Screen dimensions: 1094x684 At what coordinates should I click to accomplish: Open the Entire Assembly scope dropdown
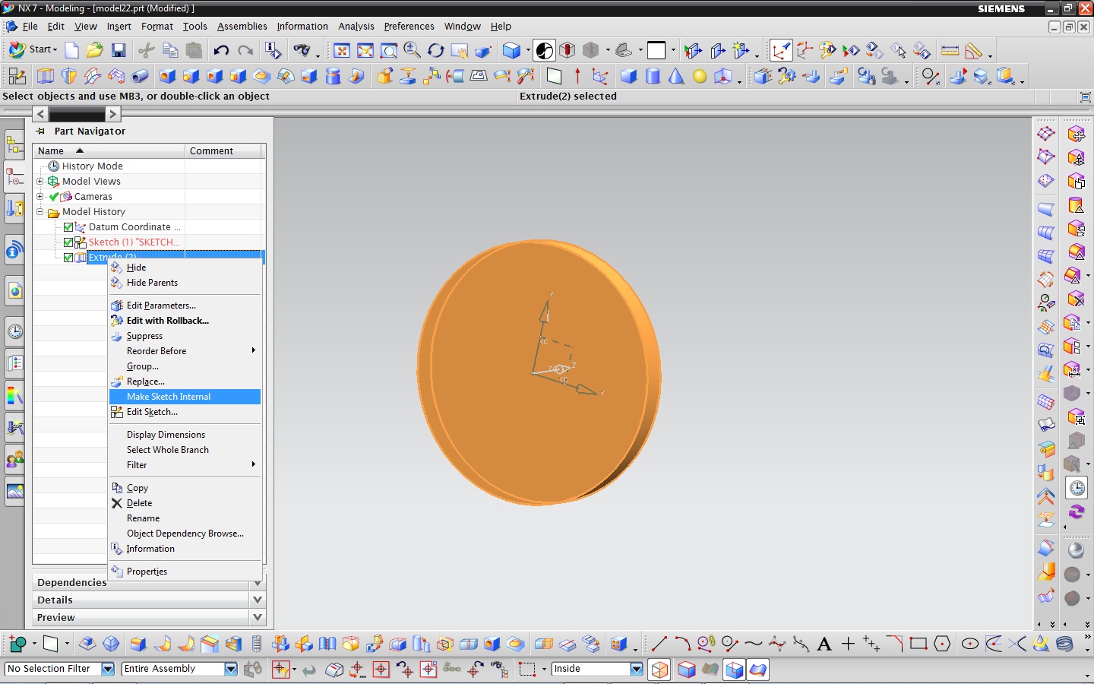(x=230, y=669)
